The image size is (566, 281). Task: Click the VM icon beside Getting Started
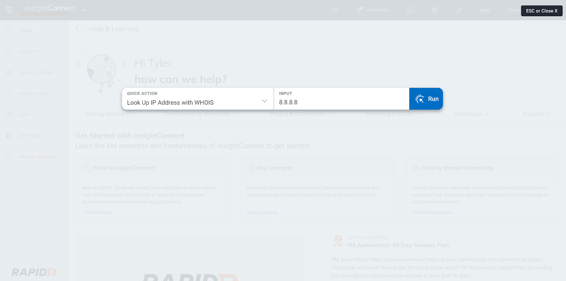click(x=338, y=241)
